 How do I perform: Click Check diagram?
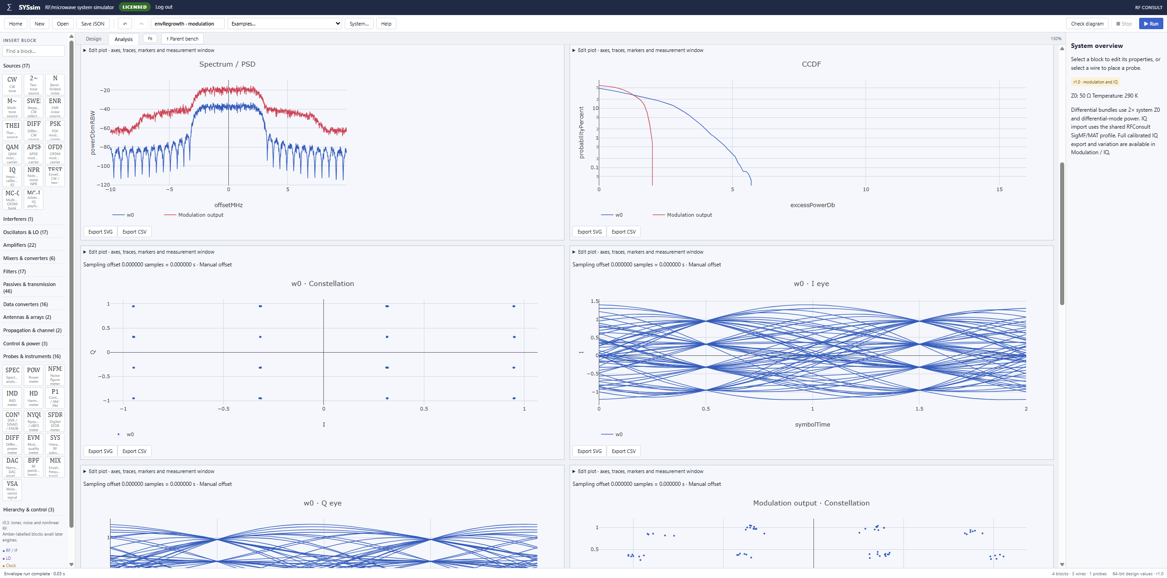(1087, 24)
